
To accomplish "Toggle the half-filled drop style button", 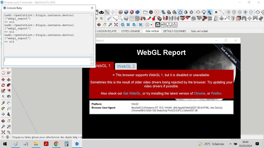I will pos(186,12).
